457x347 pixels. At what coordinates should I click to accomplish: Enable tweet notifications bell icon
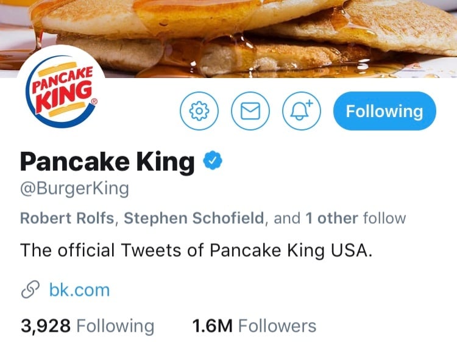pyautogui.click(x=302, y=111)
